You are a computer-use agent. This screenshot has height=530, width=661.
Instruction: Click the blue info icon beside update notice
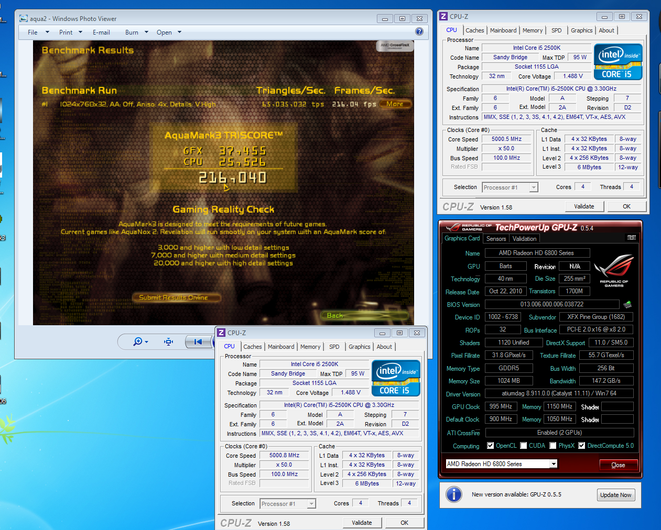453,494
